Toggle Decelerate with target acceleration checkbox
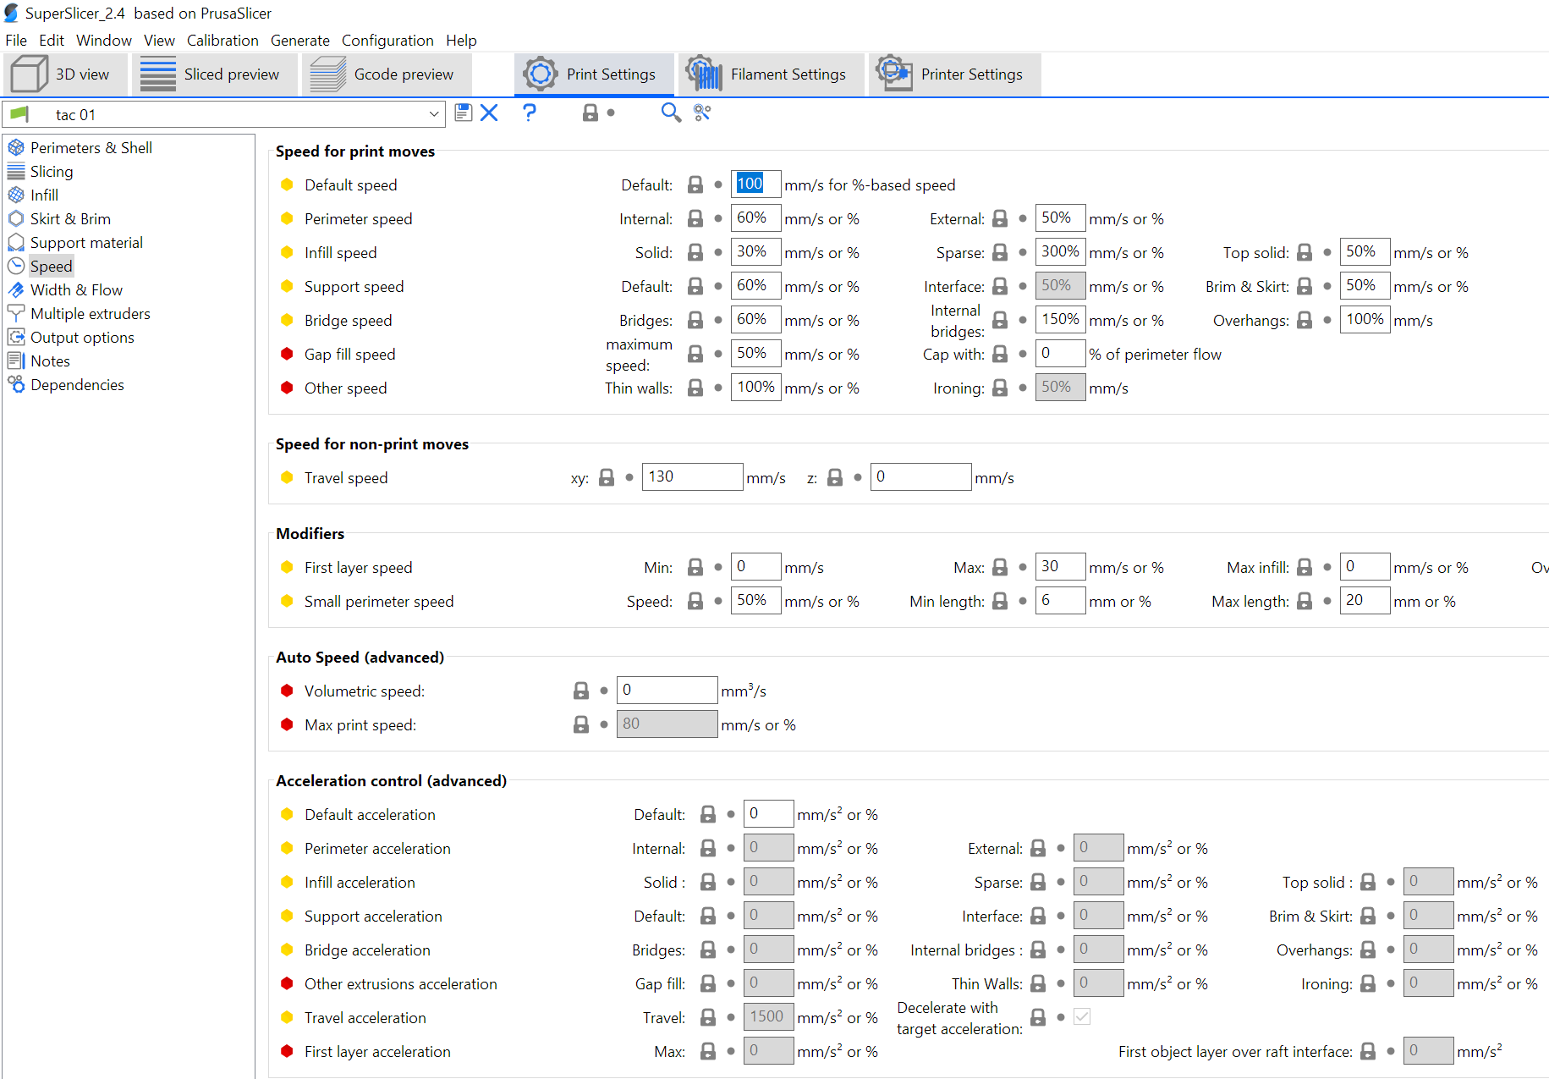Image resolution: width=1549 pixels, height=1079 pixels. coord(1082,1017)
